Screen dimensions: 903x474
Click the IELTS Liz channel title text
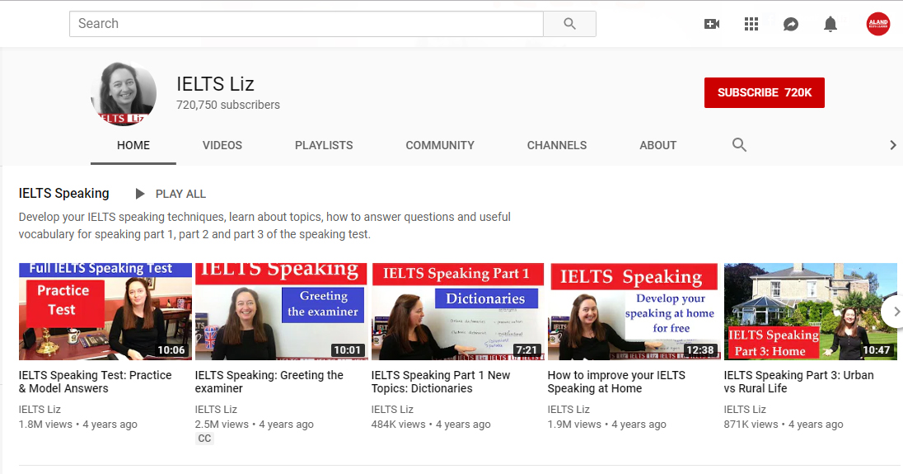point(215,84)
